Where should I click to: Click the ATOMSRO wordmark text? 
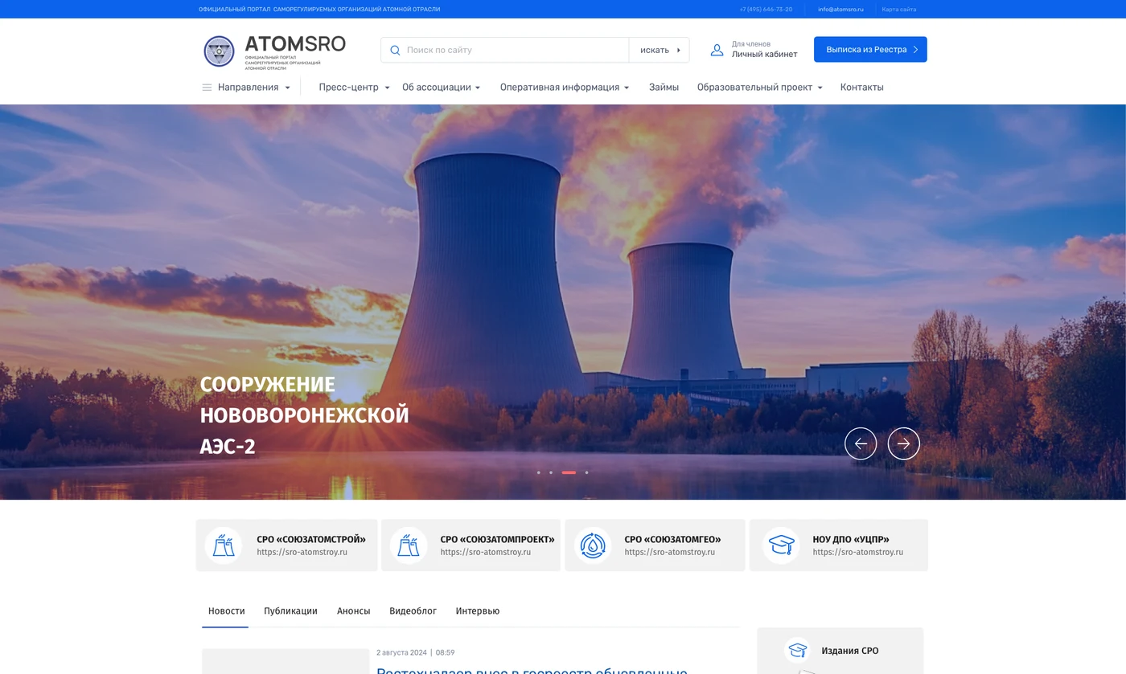[x=295, y=43]
